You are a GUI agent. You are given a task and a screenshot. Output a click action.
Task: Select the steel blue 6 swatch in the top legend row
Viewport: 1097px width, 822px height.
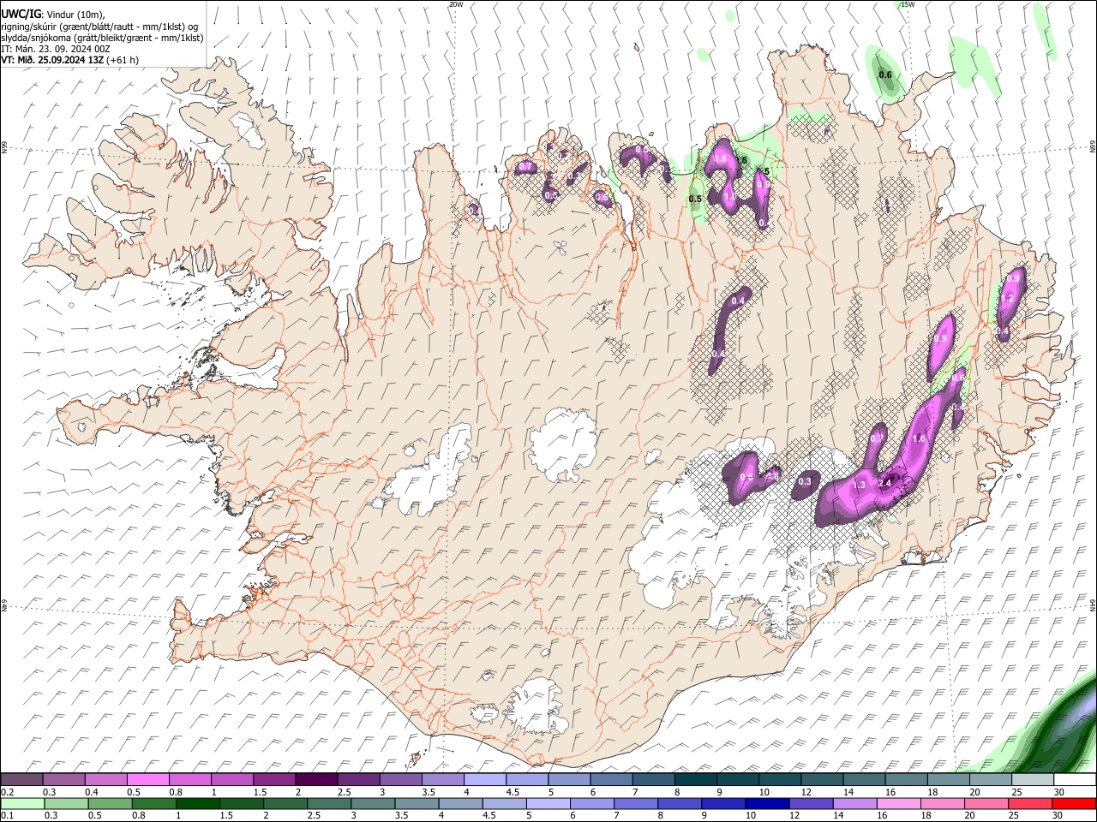click(611, 779)
